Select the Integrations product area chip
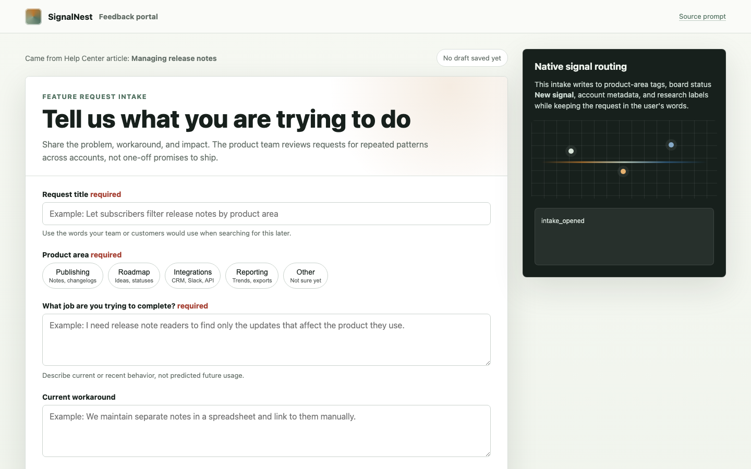751x469 pixels. [x=192, y=276]
